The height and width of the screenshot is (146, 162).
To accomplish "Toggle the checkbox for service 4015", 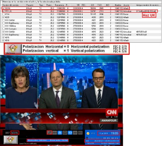I will tap(4, 38).
